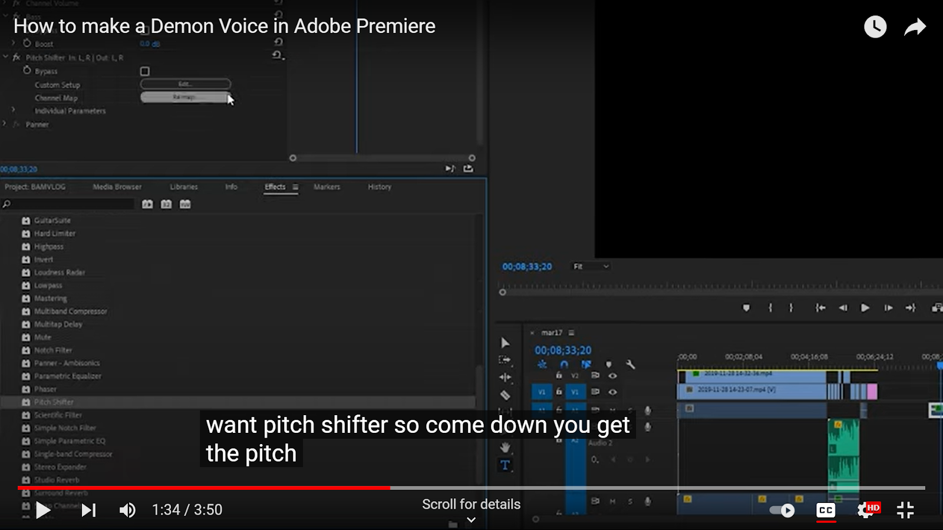
Task: Select the Selection arrow tool in Premiere
Action: pos(505,343)
